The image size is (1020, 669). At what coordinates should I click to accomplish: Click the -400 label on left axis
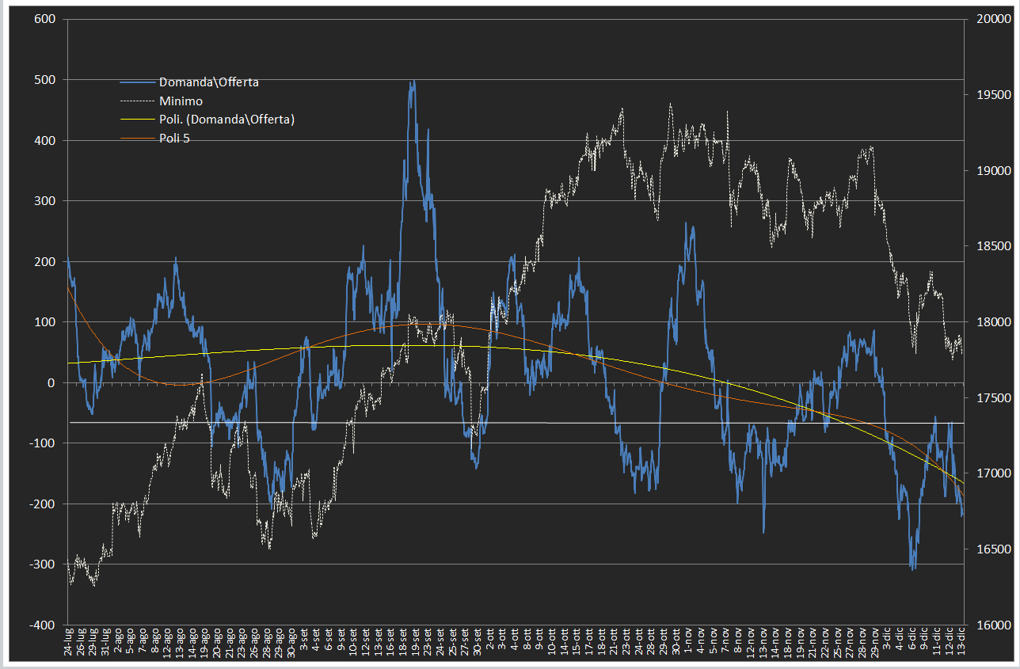[x=42, y=625]
